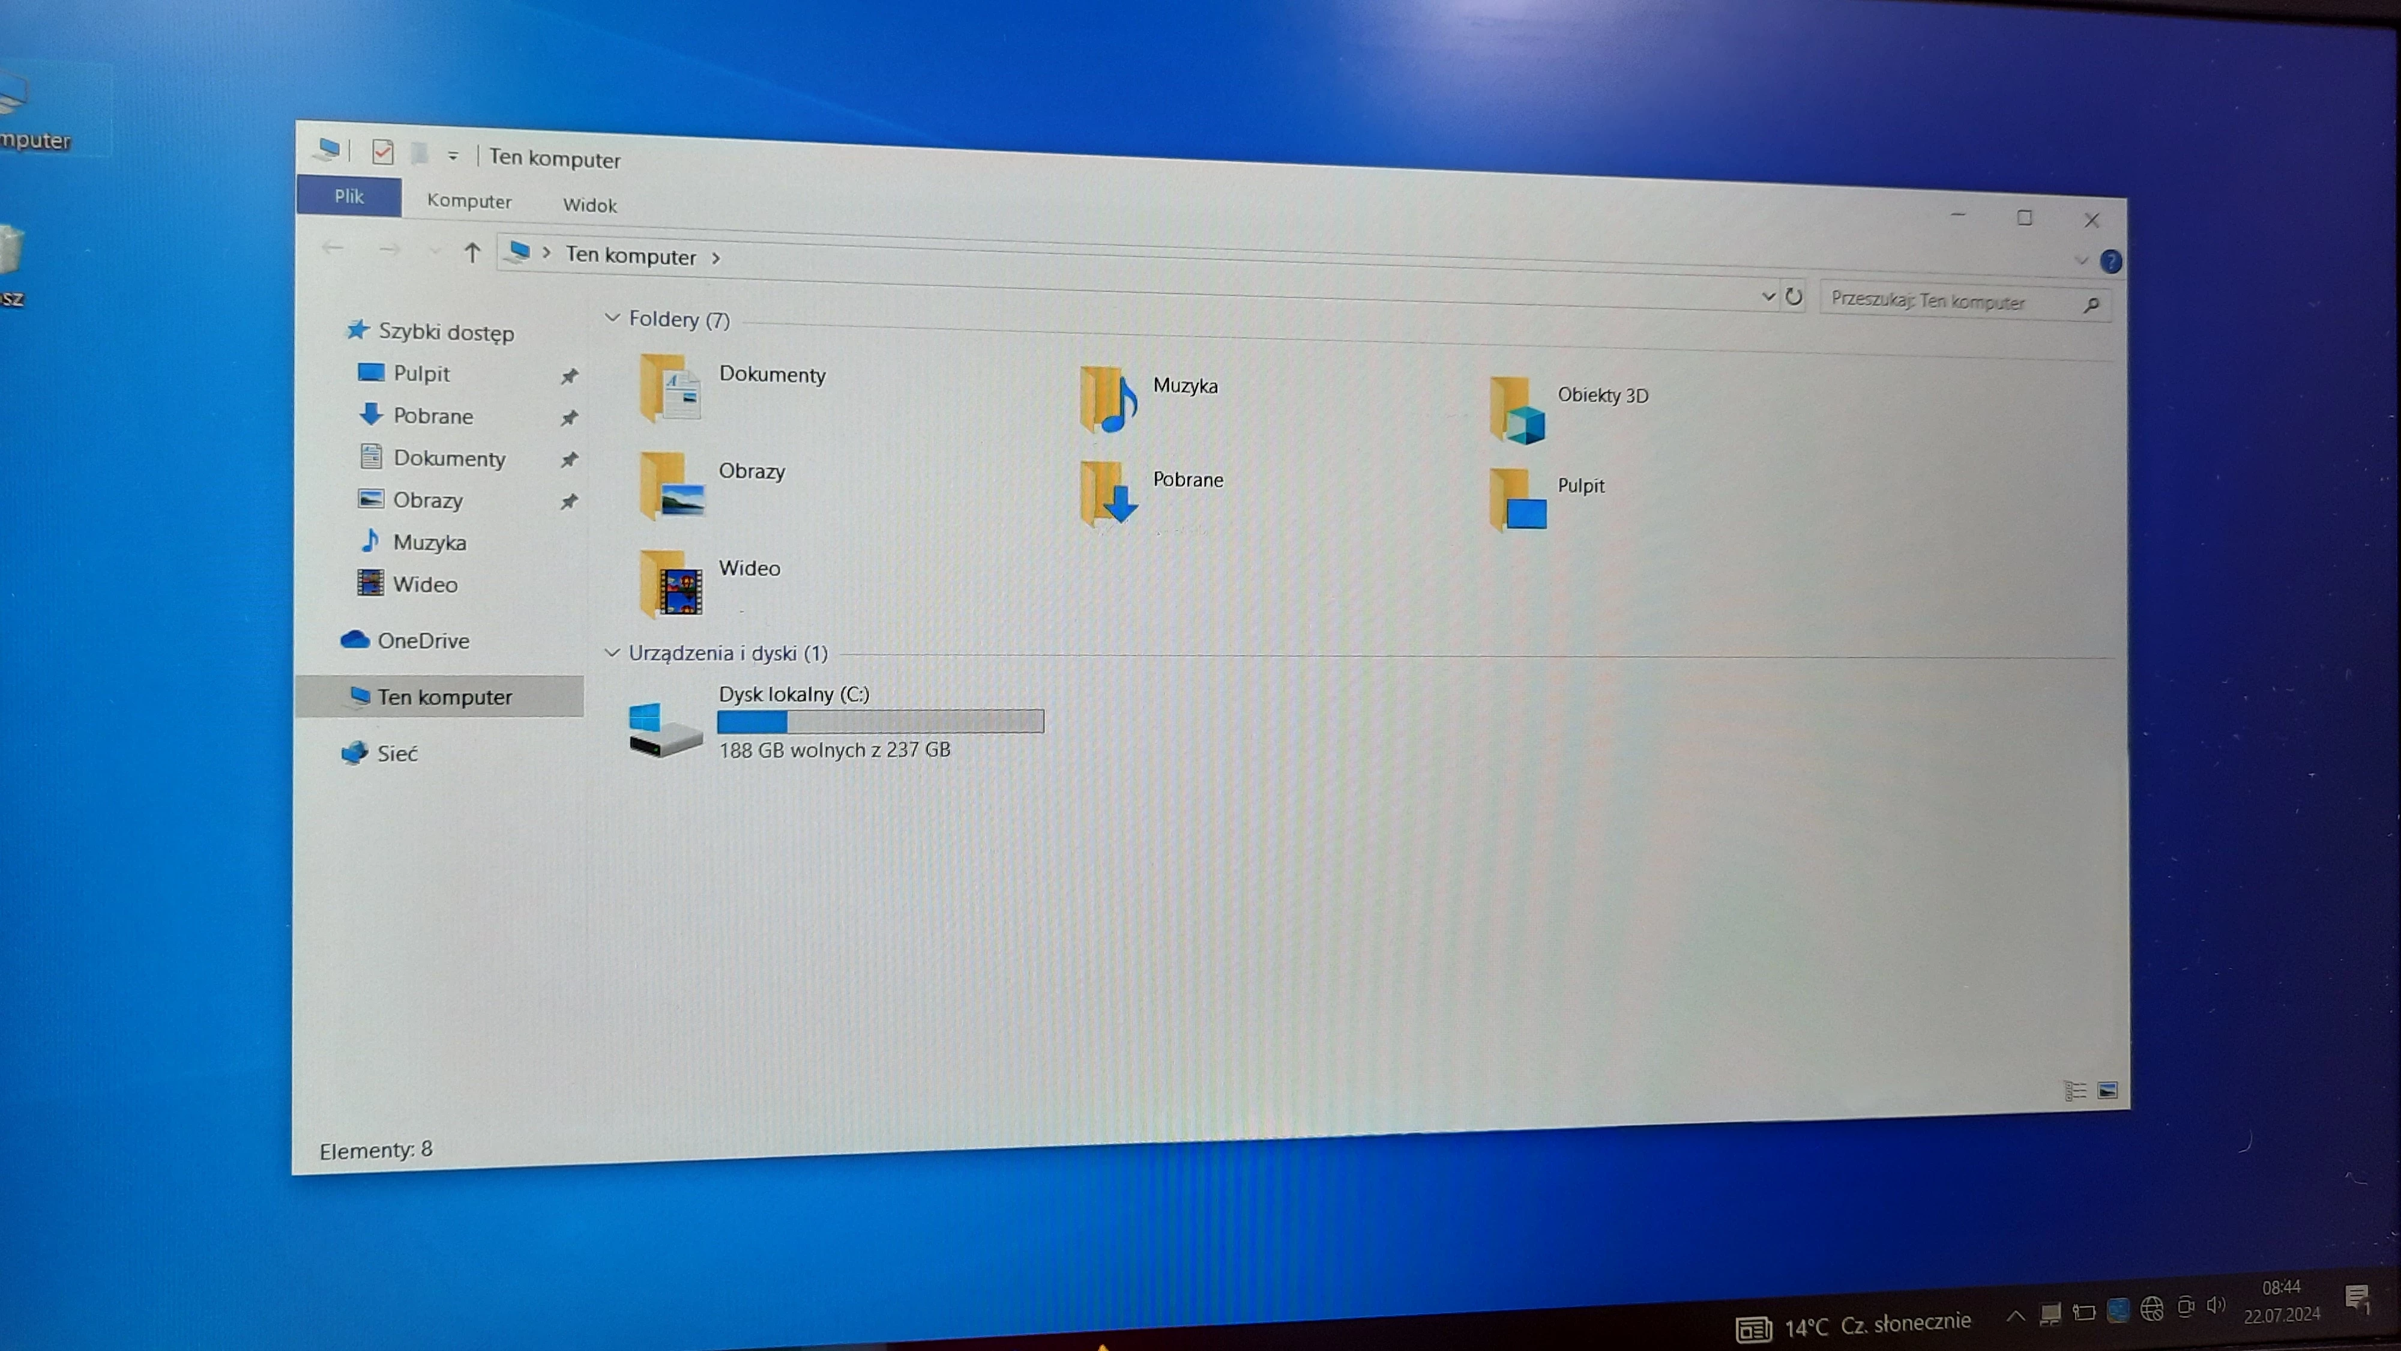Collapse the Foldery (7) group

[612, 318]
